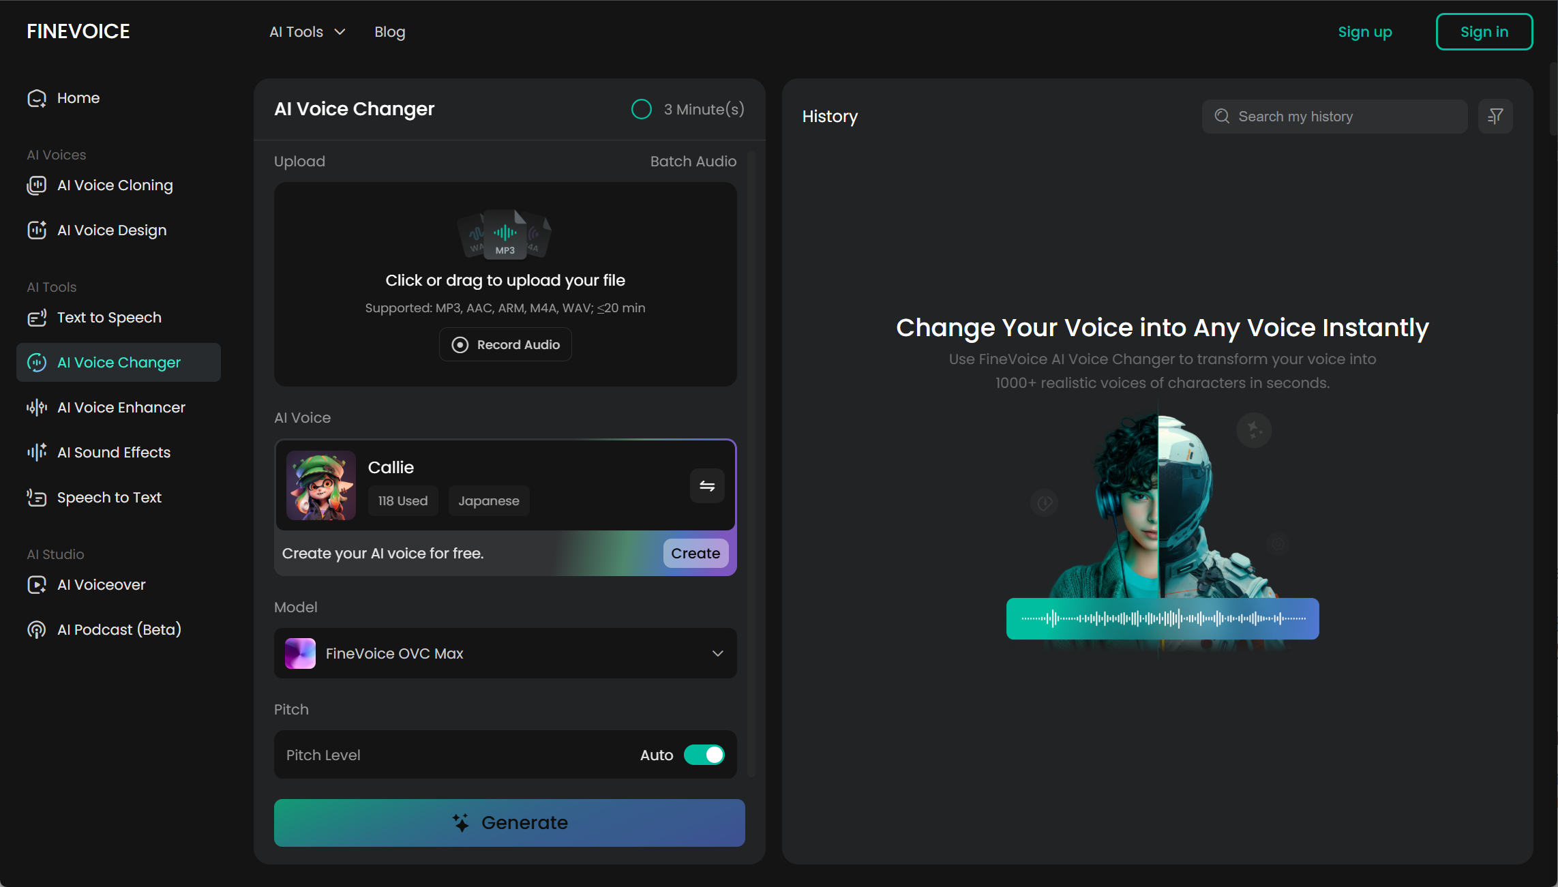Go to AI Sound Effects tool
Screen dimensions: 1558x887
point(113,453)
